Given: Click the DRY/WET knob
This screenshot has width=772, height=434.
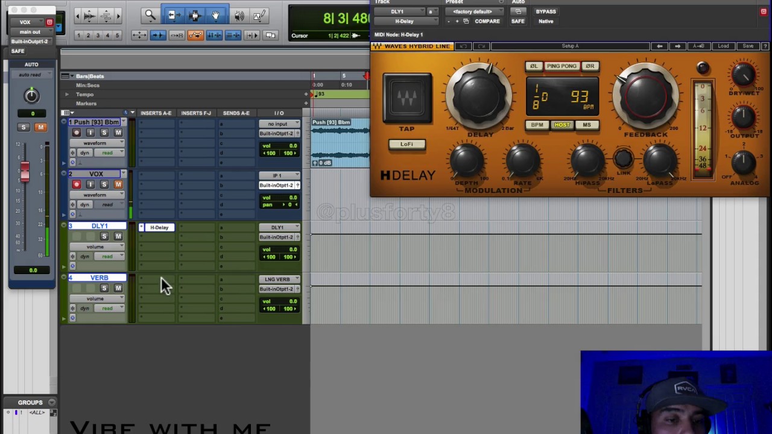Looking at the screenshot, I should [x=744, y=74].
